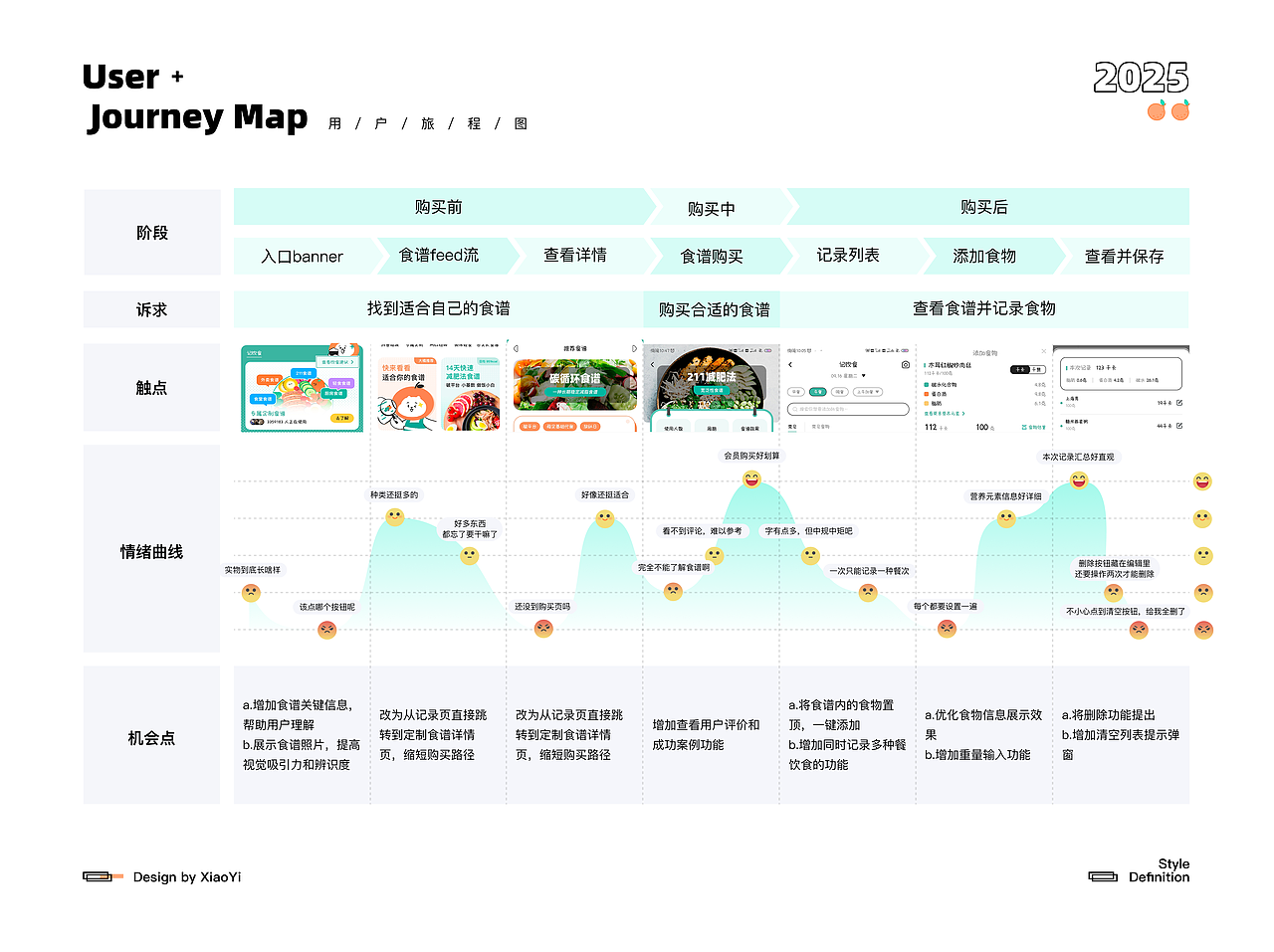Tap the back arrow on the 211减肥法 screen
This screenshot has width=1274, height=952.
click(652, 364)
